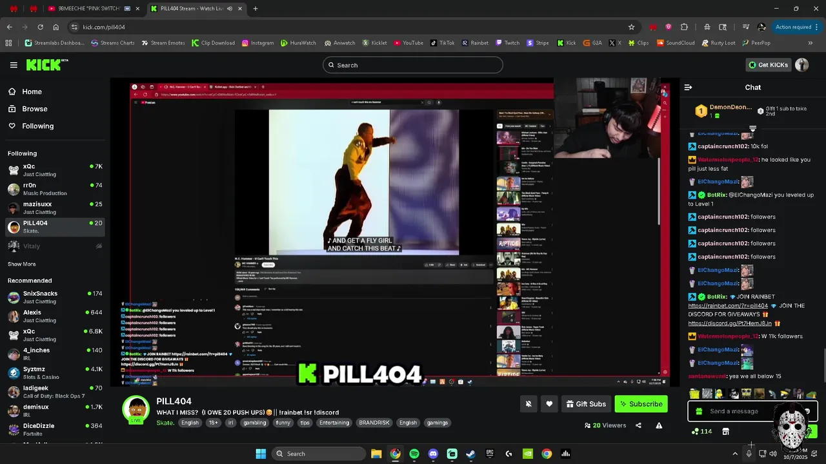The height and width of the screenshot is (464, 826).
Task: Bookmark this page with the star icon
Action: (631, 27)
